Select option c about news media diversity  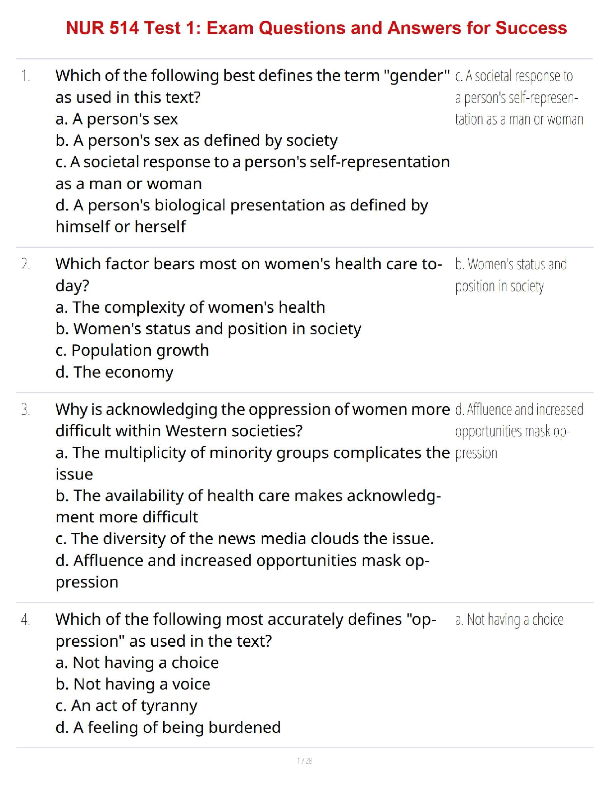point(244,539)
